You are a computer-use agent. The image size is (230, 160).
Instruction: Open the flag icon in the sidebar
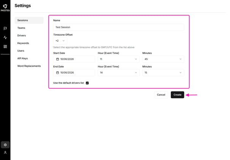pyautogui.click(x=5, y=28)
